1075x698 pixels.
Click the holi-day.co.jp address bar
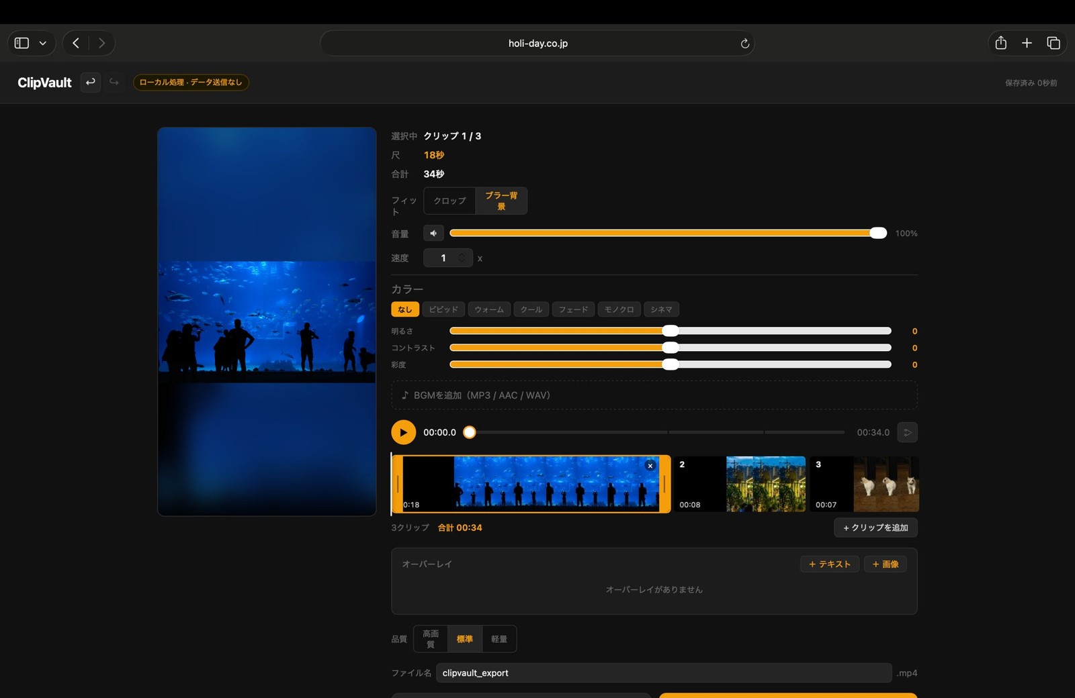click(537, 43)
